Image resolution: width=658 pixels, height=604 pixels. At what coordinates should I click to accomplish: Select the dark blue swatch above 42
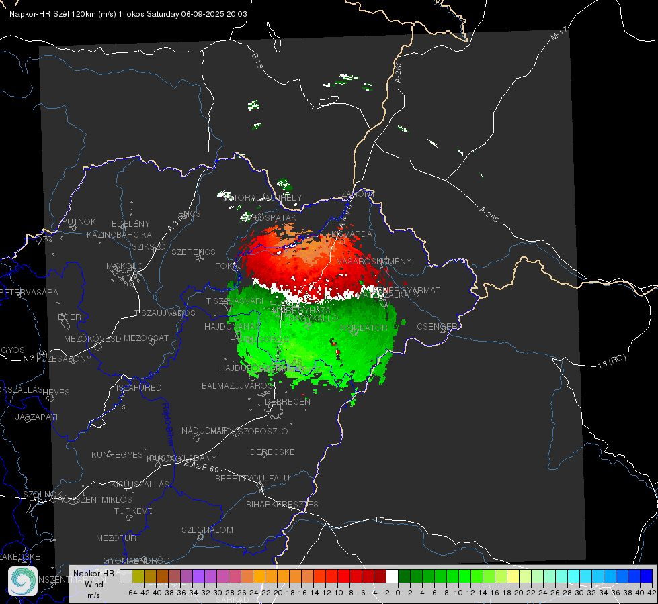[x=647, y=576]
